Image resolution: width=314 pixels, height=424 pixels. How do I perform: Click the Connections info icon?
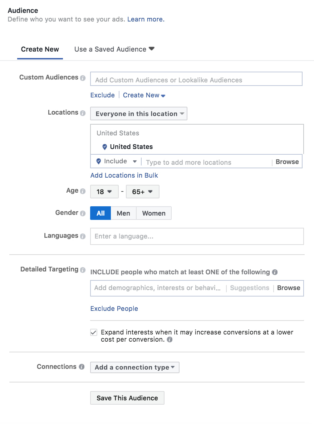click(82, 367)
